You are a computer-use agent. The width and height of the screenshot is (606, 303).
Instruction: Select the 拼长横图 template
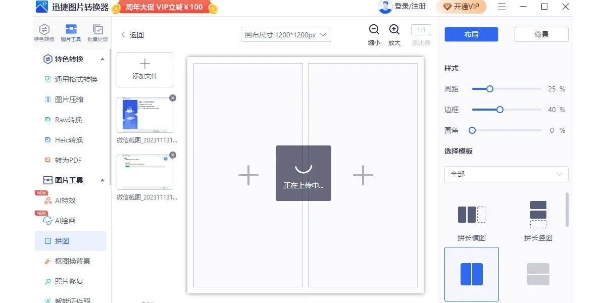pyautogui.click(x=472, y=222)
